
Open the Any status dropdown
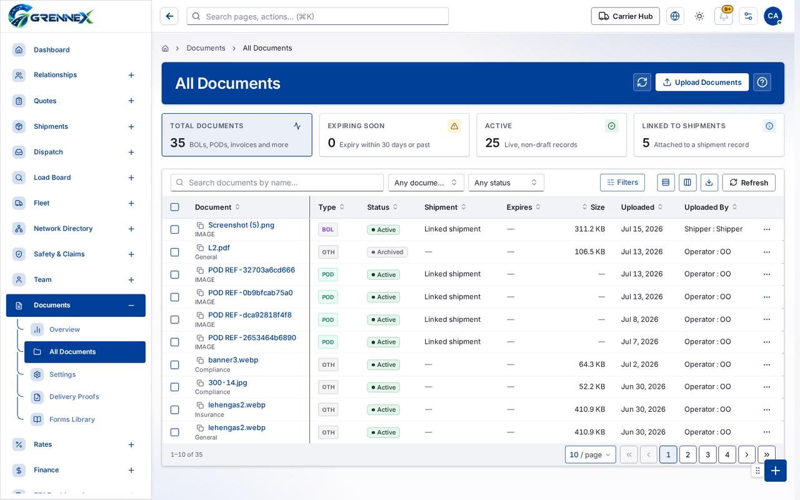506,182
